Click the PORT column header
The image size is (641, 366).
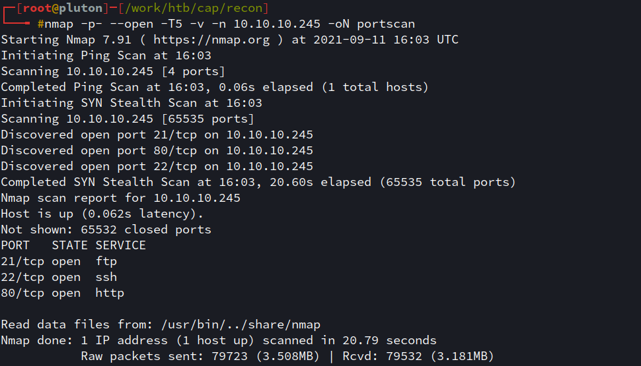(15, 245)
